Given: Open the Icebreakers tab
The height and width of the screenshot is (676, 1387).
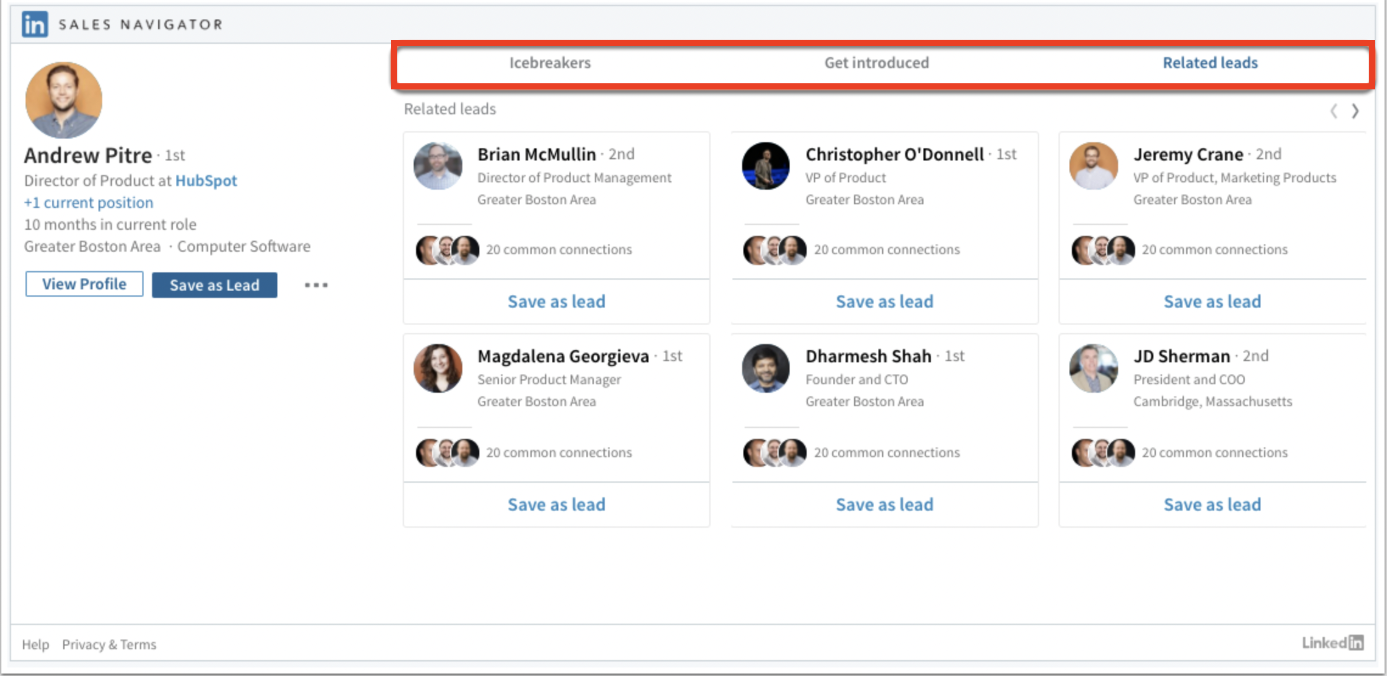Looking at the screenshot, I should click(x=550, y=63).
